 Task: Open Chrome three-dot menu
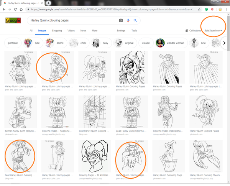(x=226, y=9)
